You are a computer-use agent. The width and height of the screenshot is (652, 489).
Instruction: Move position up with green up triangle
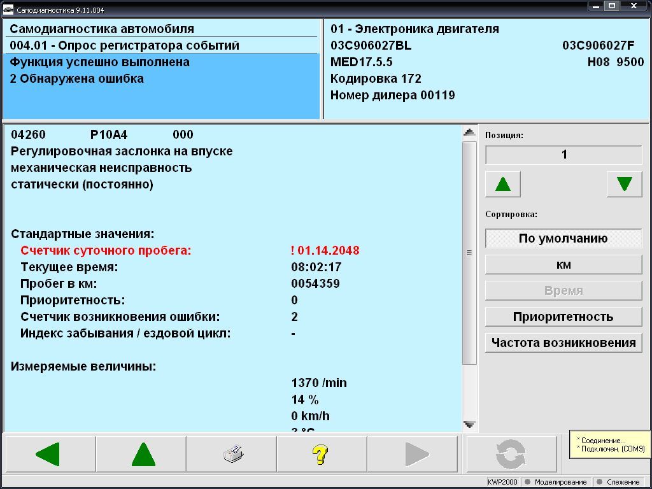click(503, 184)
